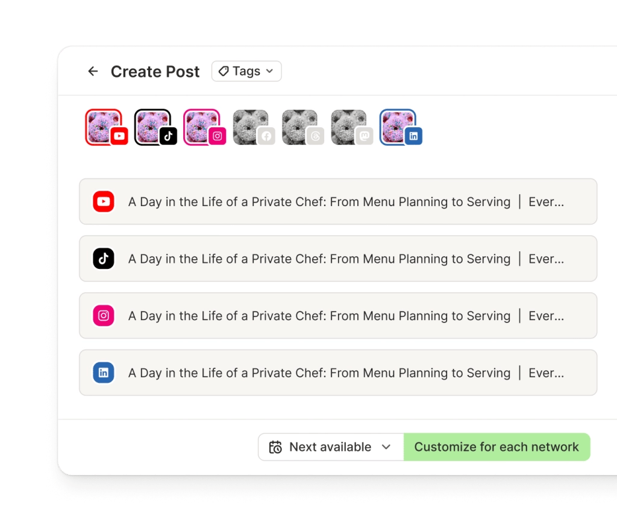Screen dimensions: 617x522
Task: Deselect the LinkedIn channel avatar
Action: [x=401, y=127]
